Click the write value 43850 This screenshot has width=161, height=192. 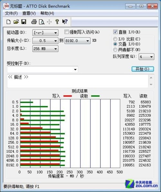point(130,124)
